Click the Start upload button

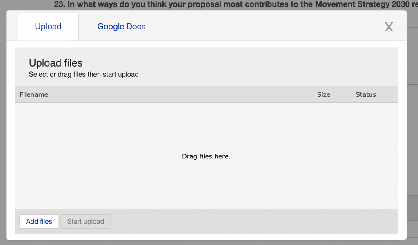[x=85, y=221]
